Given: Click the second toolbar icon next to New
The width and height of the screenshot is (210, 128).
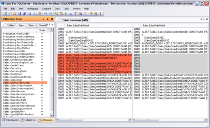Looking at the screenshot, I should coord(10,14).
